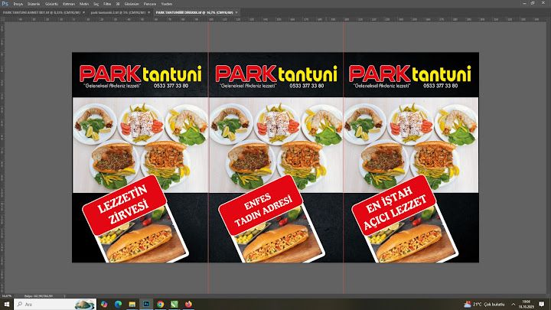Open the Seç menu

[x=96, y=4]
